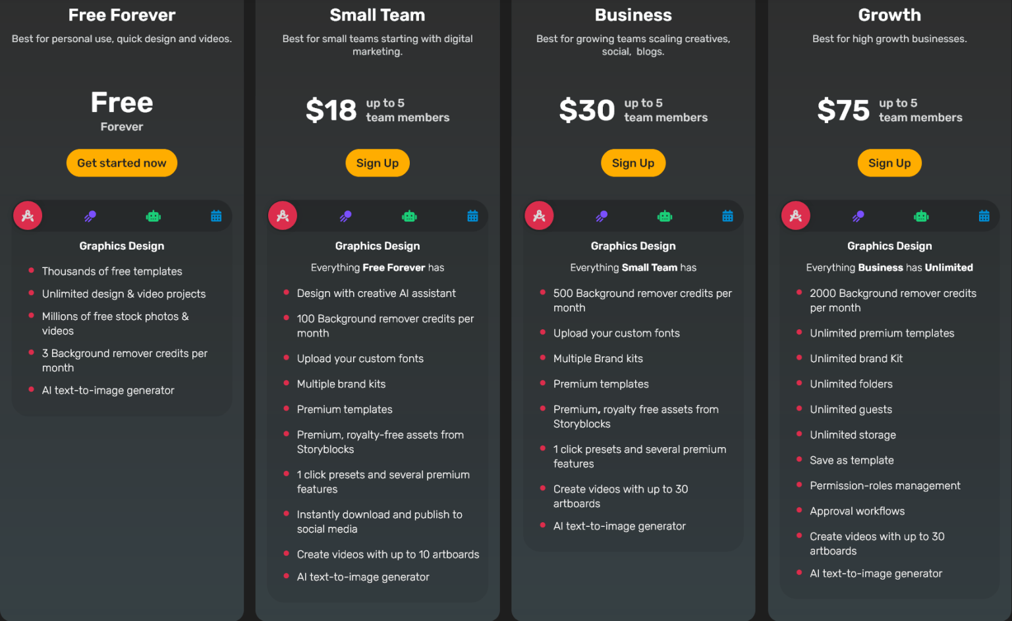Image resolution: width=1012 pixels, height=621 pixels.
Task: Click the blue calendar icon in Business card
Action: coord(727,215)
